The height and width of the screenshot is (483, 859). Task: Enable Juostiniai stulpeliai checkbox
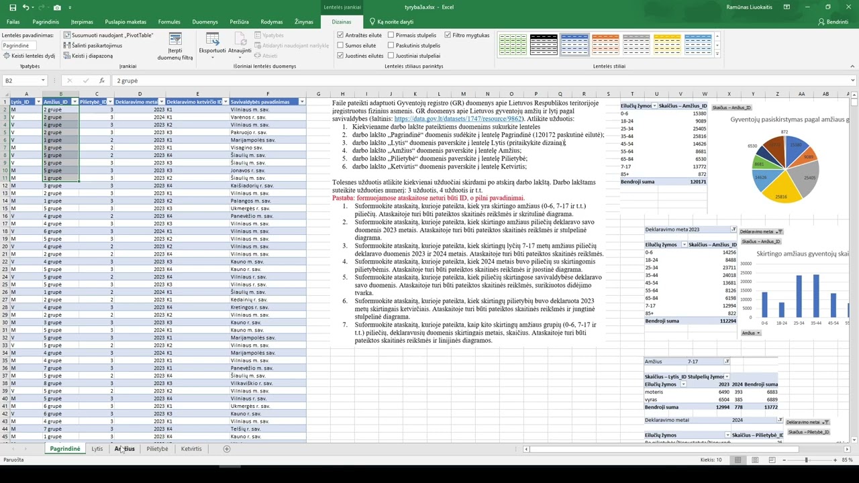[x=391, y=56]
